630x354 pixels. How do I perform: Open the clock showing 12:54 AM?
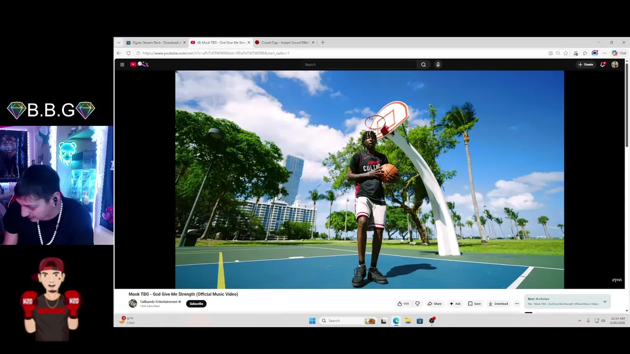pyautogui.click(x=616, y=321)
